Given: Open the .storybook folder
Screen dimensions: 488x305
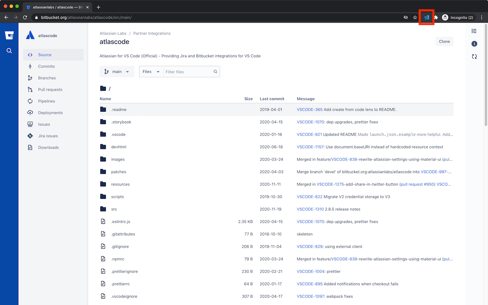Looking at the screenshot, I should (121, 122).
